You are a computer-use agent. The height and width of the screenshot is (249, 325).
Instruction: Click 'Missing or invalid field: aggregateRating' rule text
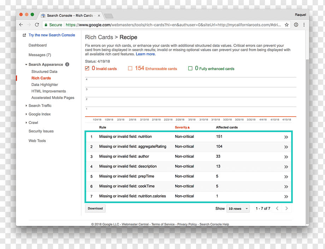tap(133, 147)
